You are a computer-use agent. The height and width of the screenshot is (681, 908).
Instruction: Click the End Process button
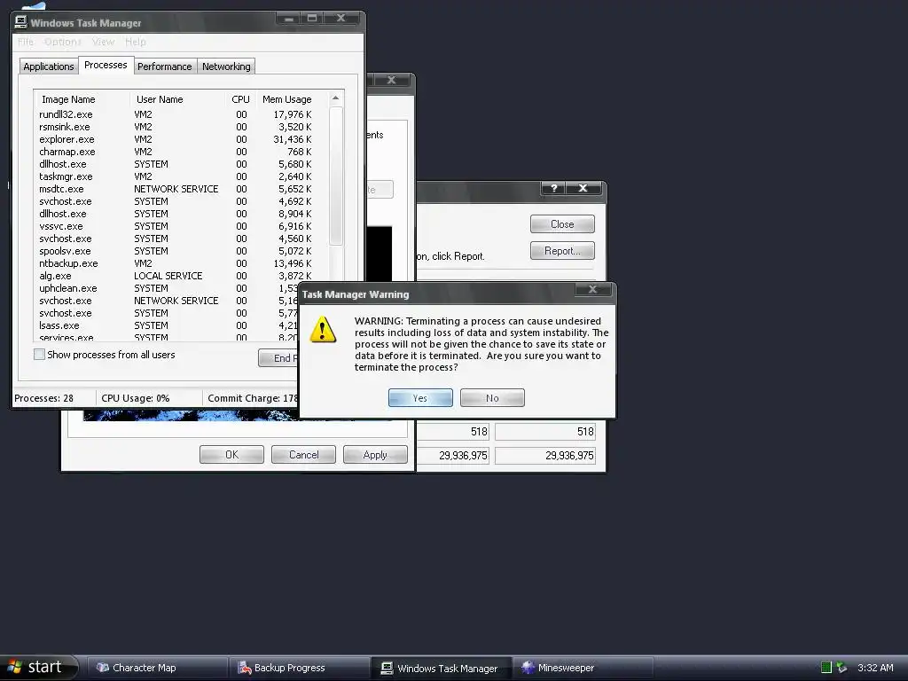278,358
